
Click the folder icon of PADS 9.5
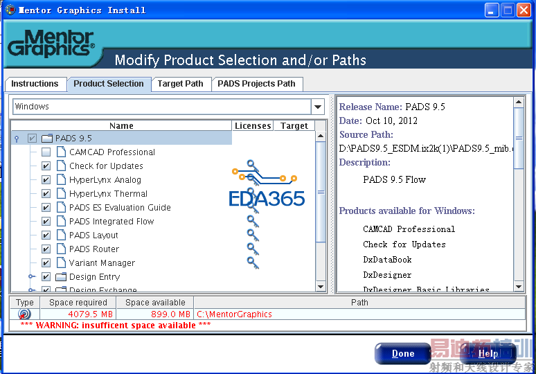coord(47,138)
